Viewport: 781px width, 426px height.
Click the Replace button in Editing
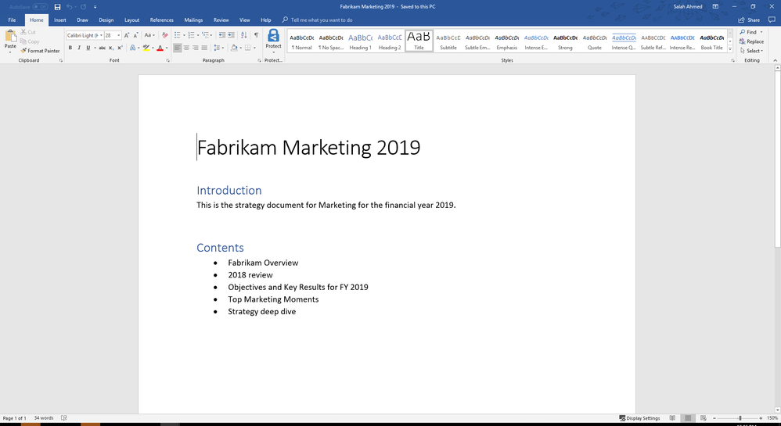pos(751,41)
